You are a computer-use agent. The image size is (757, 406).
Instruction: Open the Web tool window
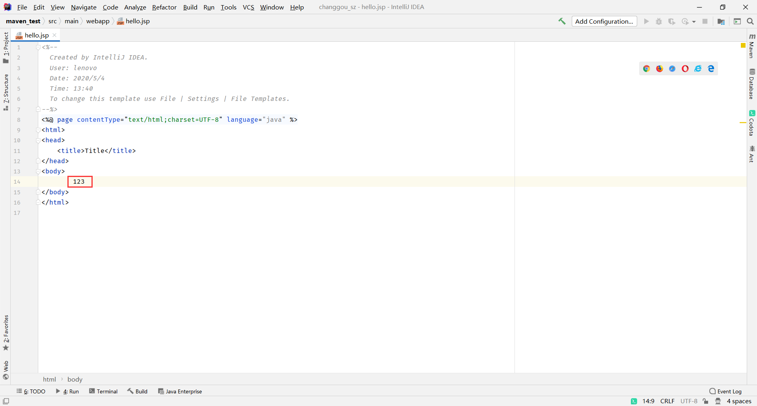6,370
